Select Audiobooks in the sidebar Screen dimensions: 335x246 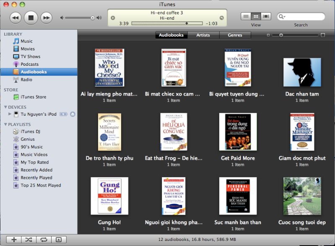coord(39,72)
